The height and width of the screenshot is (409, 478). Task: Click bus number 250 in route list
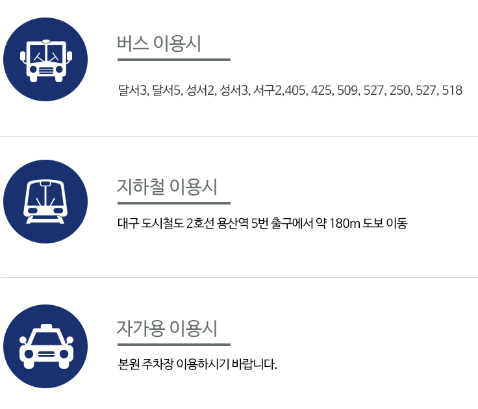click(x=399, y=90)
